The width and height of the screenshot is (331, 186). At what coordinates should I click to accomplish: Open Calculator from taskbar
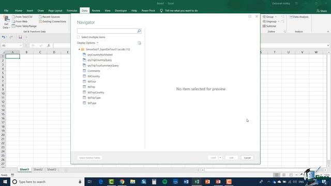tap(154, 181)
